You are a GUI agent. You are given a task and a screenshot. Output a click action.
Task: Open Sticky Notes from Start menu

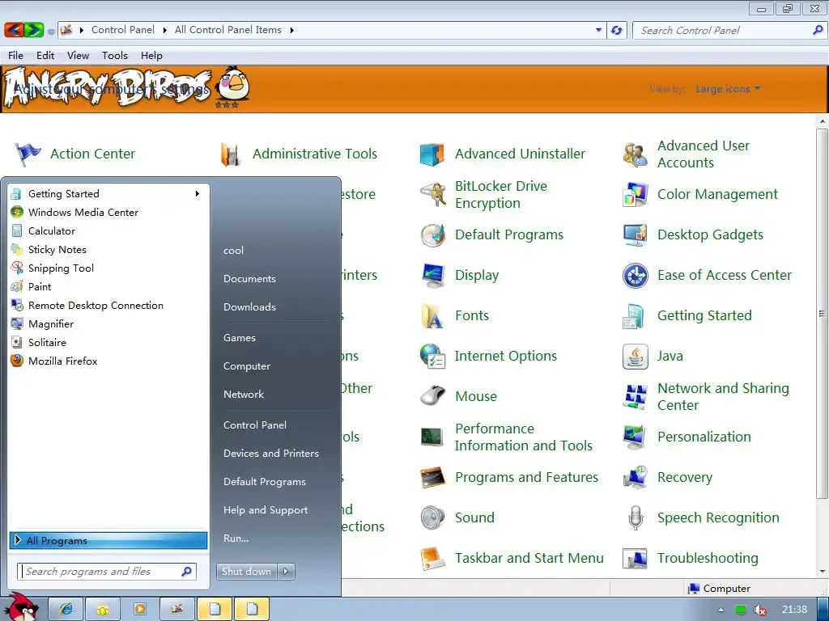108,250
